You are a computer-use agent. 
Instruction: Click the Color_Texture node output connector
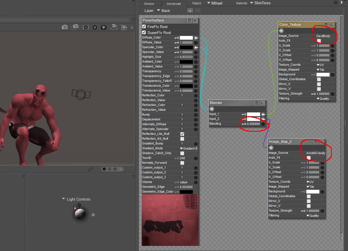281,31
